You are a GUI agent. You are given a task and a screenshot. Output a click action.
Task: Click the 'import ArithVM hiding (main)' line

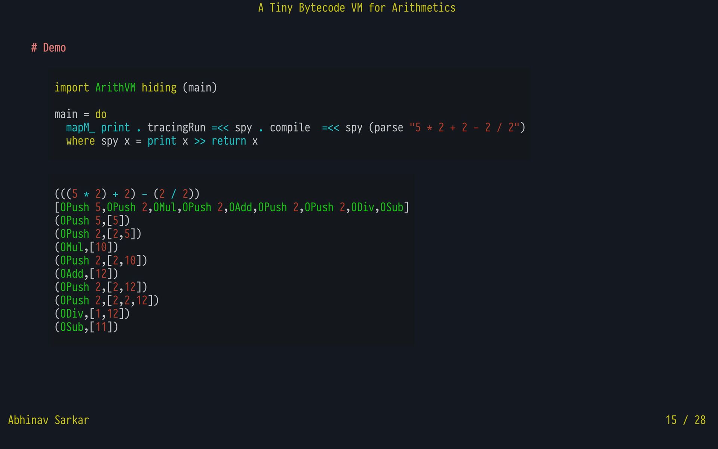point(135,88)
